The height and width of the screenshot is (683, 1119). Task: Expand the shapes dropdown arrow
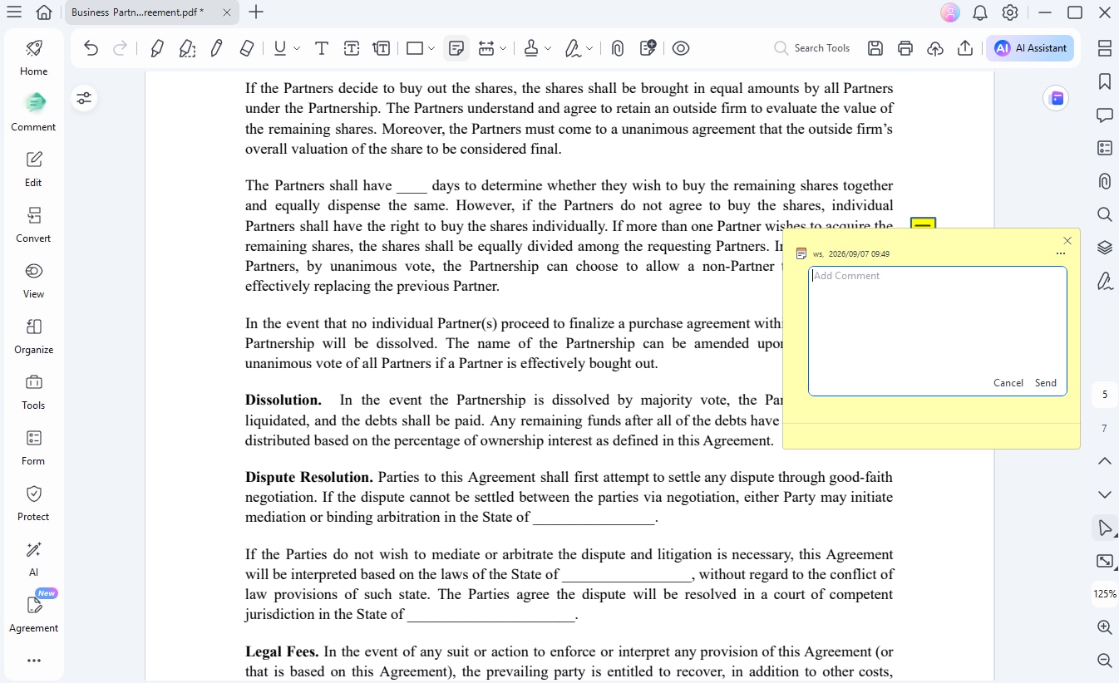pyautogui.click(x=431, y=48)
